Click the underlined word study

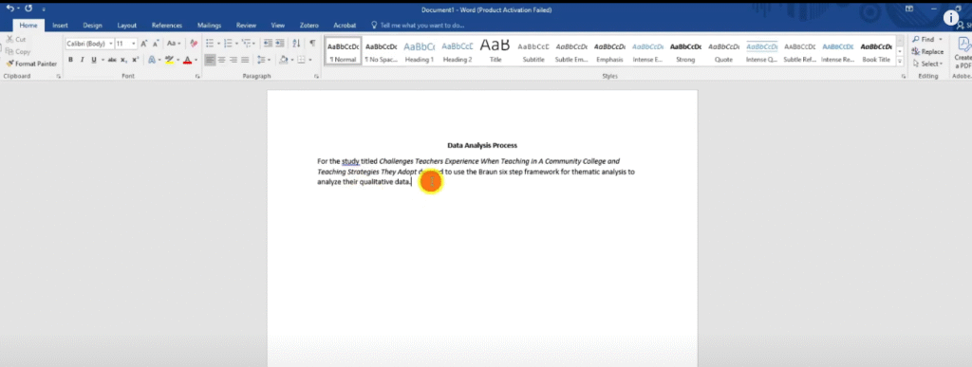coord(350,161)
